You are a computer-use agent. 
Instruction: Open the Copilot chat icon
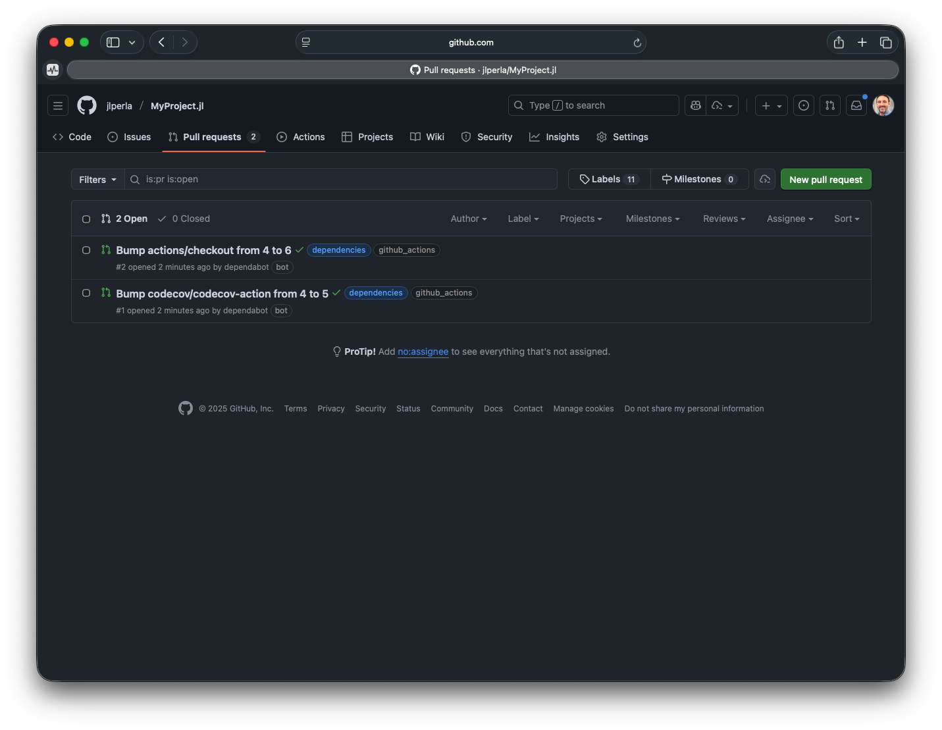(x=696, y=105)
